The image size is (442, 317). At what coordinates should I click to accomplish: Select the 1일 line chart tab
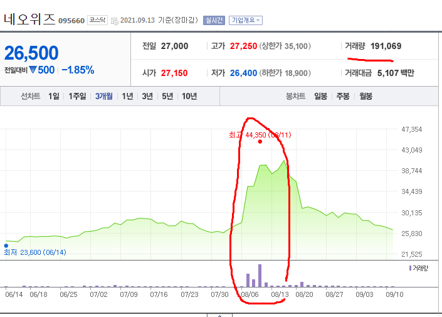coord(53,96)
